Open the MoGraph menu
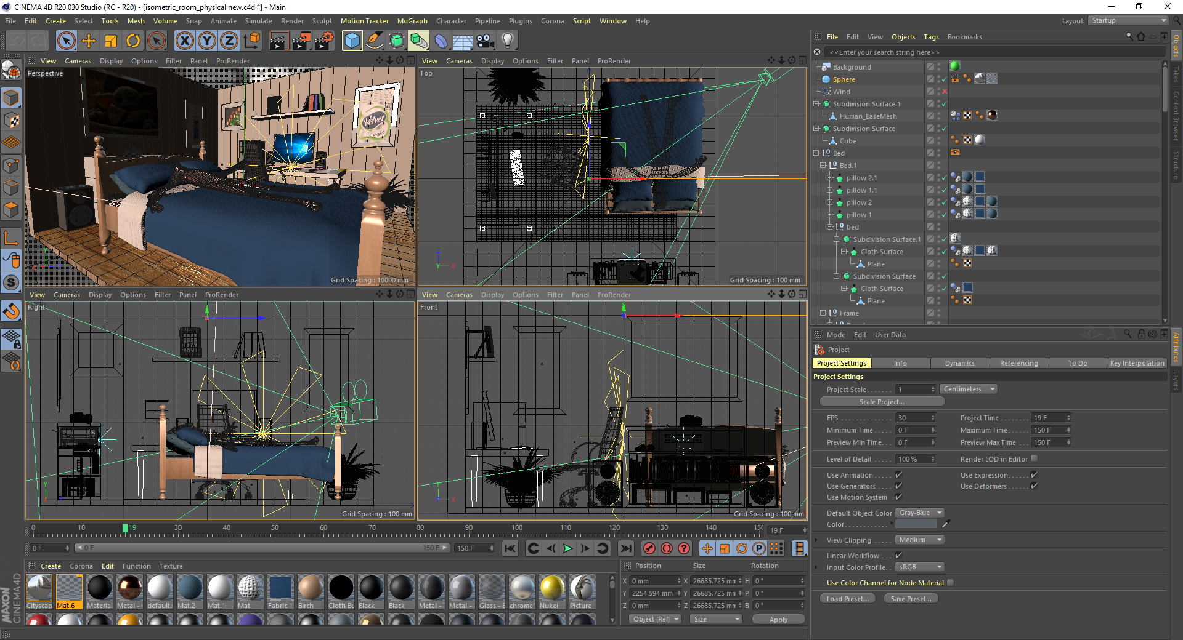1183x640 pixels. (412, 21)
